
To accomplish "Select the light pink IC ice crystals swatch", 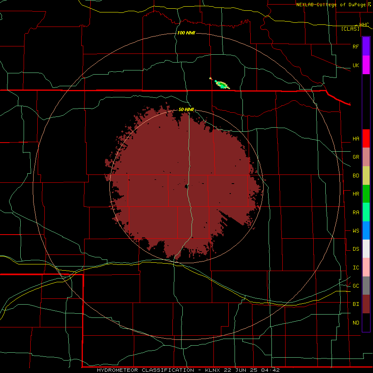I will 366,267.
